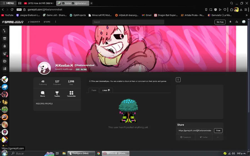The height and width of the screenshot is (156, 250).
Task: Share the profile on Facebook
Action: click(186, 137)
